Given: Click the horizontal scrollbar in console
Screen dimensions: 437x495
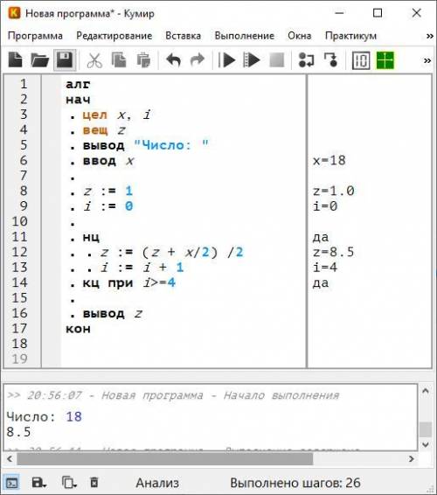Looking at the screenshot, I should click(164, 458).
